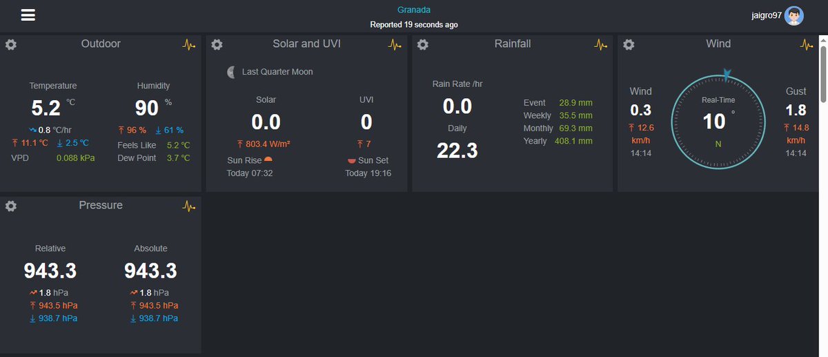Click the Rainfall card title
The image size is (828, 357).
513,44
